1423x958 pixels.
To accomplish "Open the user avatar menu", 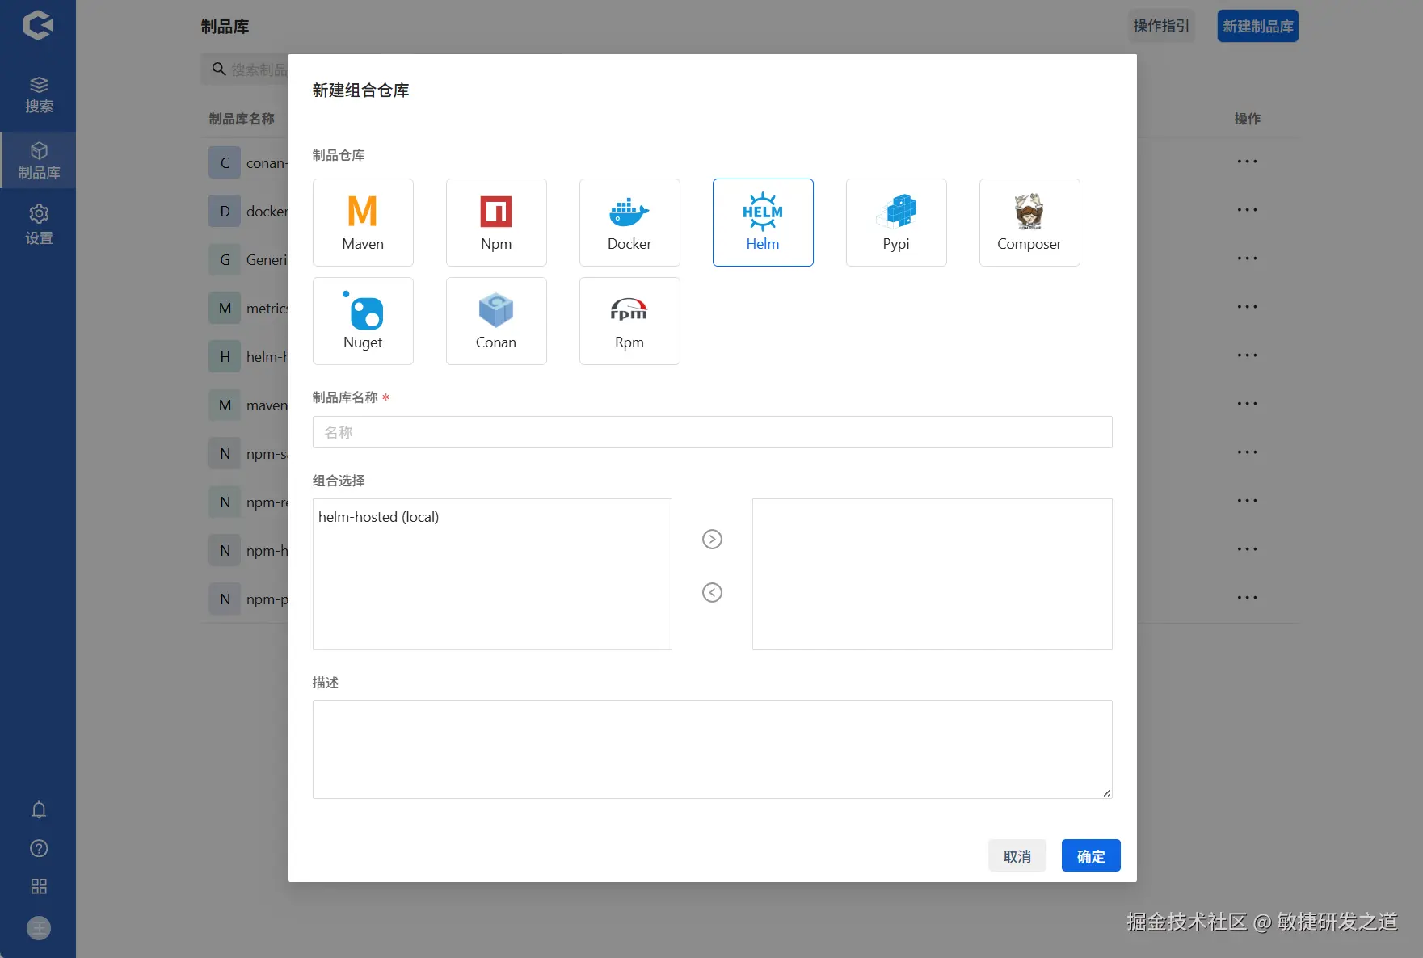I will 39,928.
